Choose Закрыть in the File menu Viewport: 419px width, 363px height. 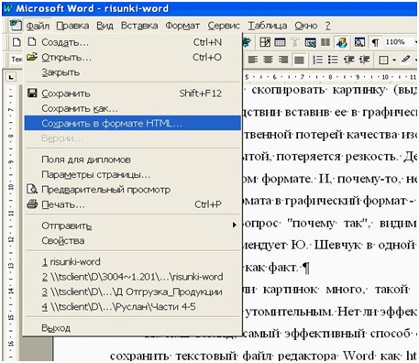click(x=133, y=72)
